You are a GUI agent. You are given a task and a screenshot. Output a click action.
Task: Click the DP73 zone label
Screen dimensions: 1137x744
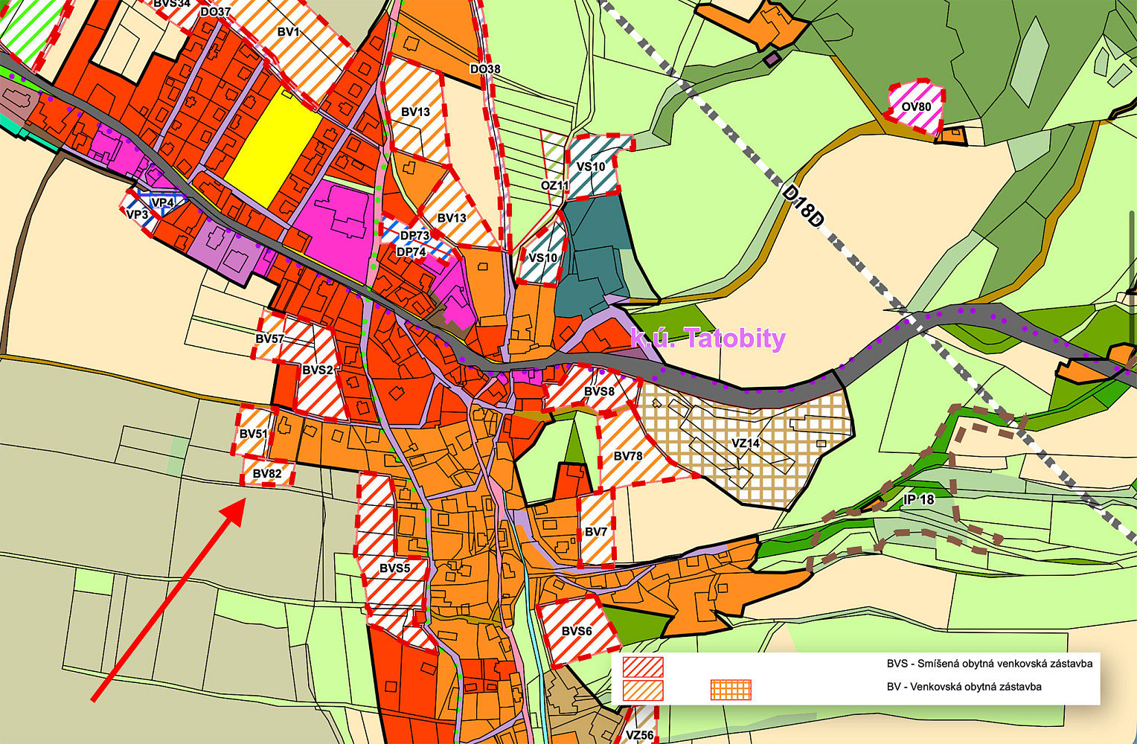click(415, 235)
